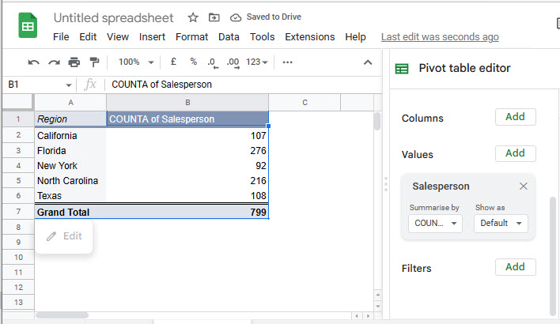This screenshot has width=560, height=324.
Task: Open the zoom 100% dropdown
Action: [x=134, y=62]
